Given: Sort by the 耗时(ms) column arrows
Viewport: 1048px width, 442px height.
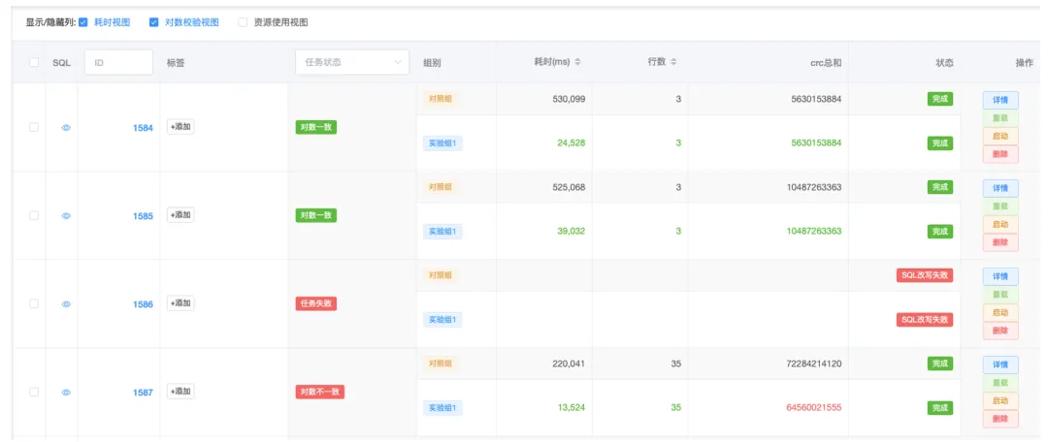Looking at the screenshot, I should pyautogui.click(x=577, y=62).
